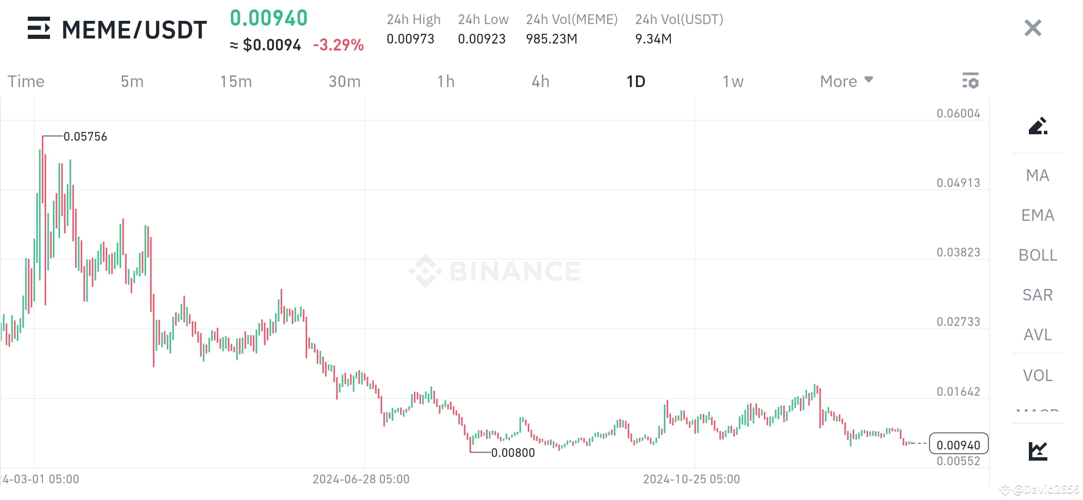This screenshot has height=500, width=1083.
Task: Apply the SAR indicator
Action: (1037, 294)
